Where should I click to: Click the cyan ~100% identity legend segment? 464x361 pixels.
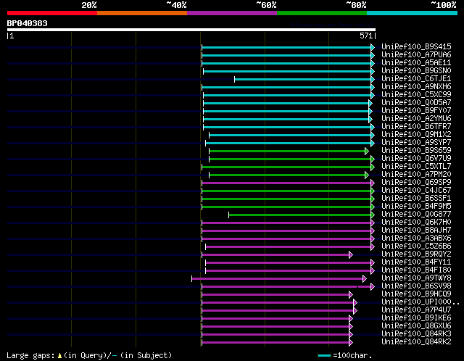tap(413, 13)
